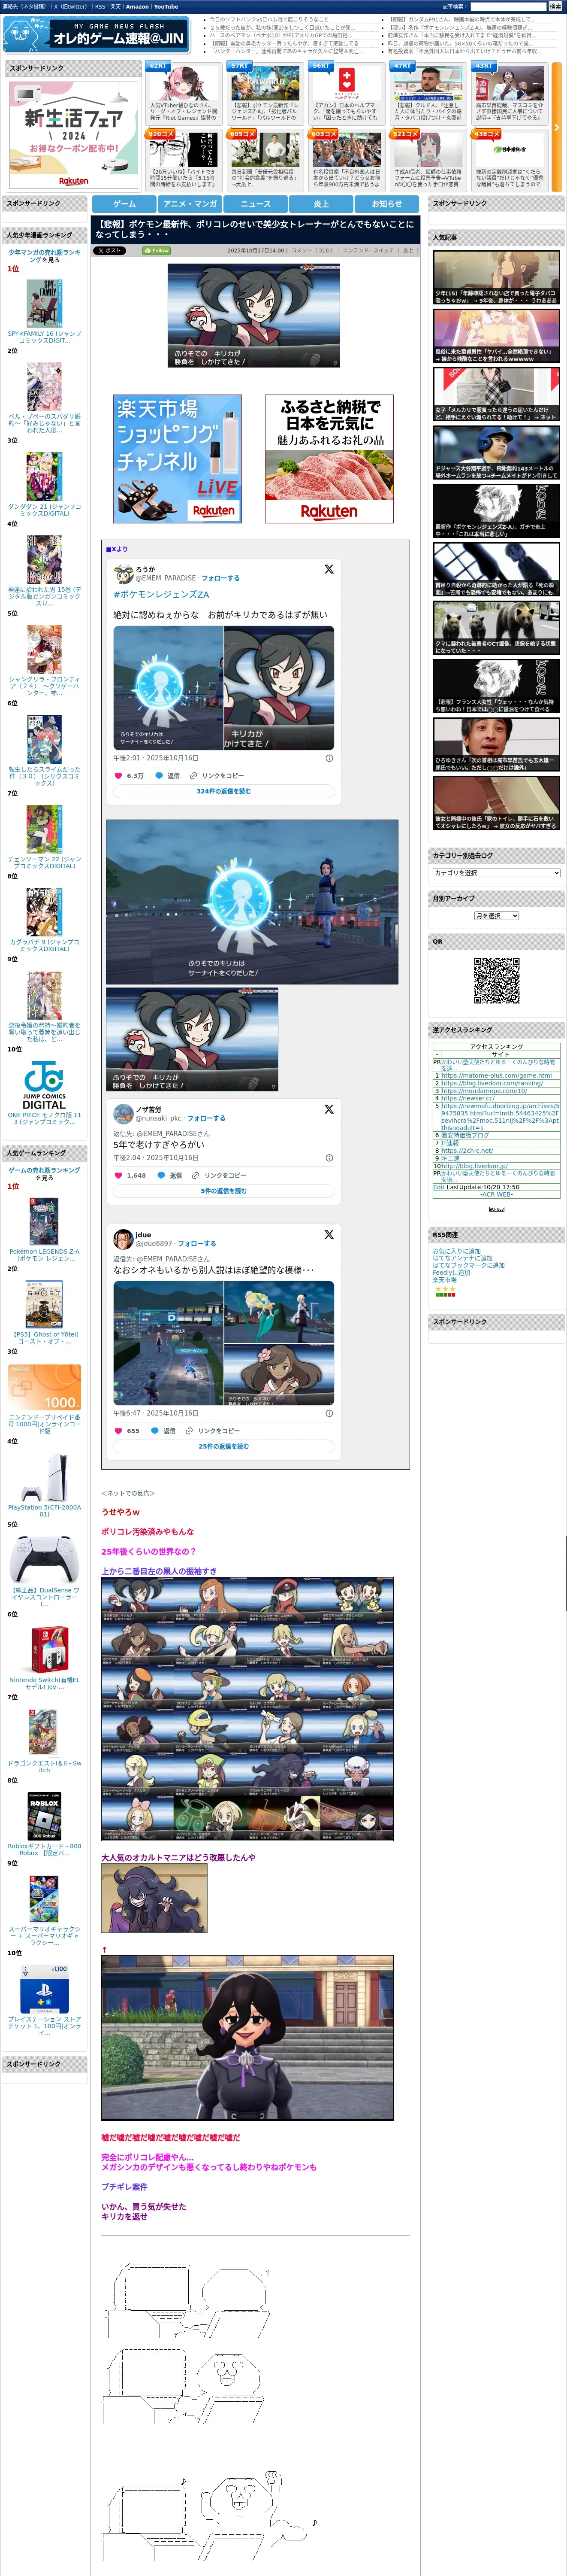Open the 新生活フェア Rakuten banner ad
567x2576 pixels.
pyautogui.click(x=74, y=134)
